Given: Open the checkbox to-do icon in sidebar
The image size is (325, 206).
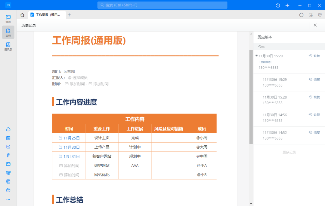Looking at the screenshot, I should point(8,147).
